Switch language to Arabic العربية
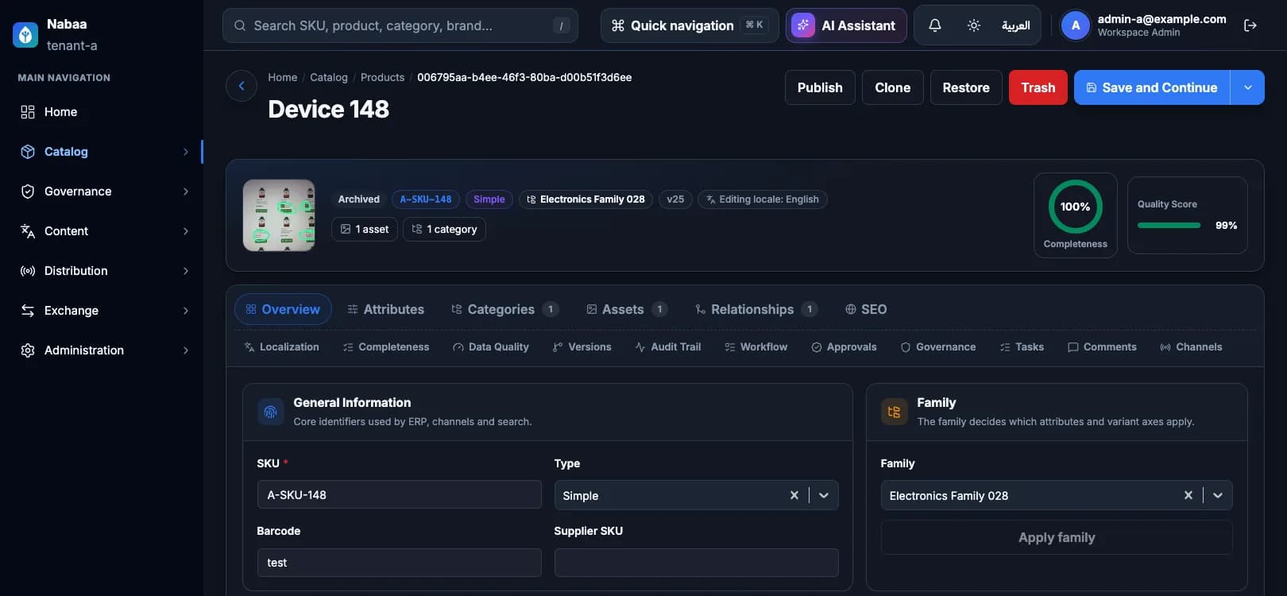This screenshot has height=596, width=1287. [x=1015, y=25]
